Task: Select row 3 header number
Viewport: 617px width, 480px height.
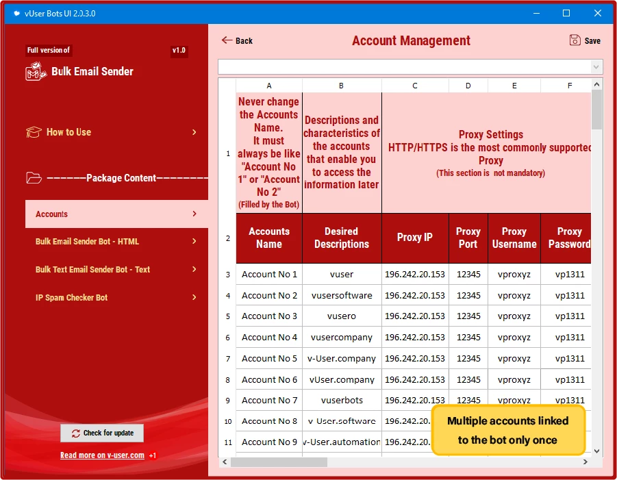Action: (x=228, y=274)
